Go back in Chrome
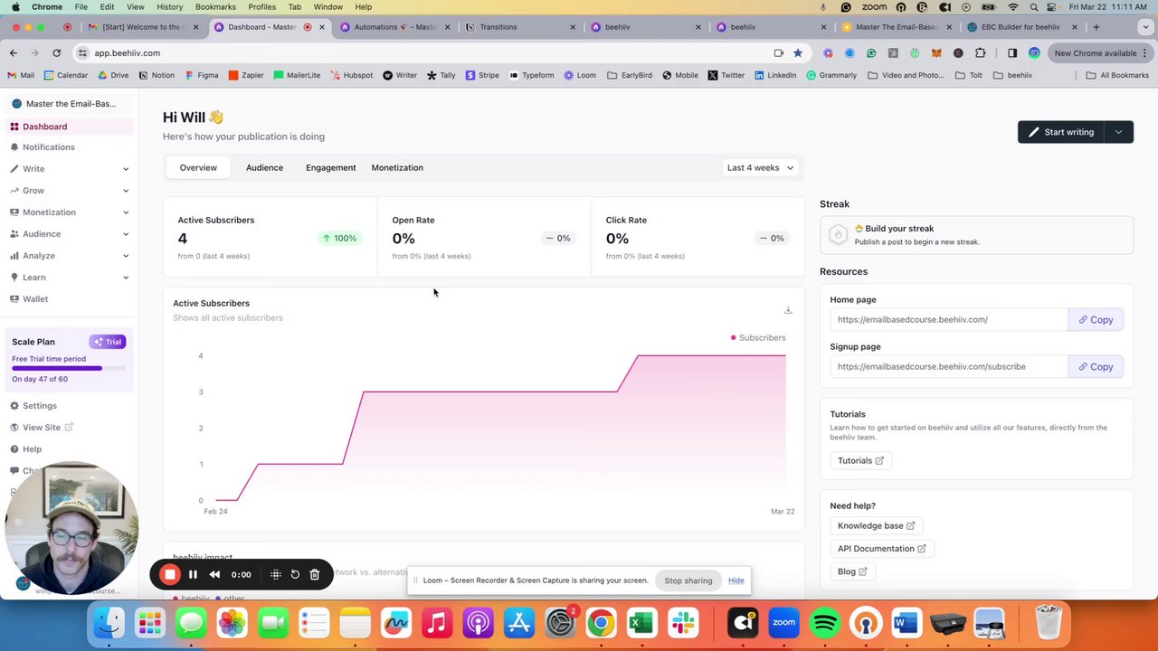Viewport: 1158px width, 651px height. coord(14,52)
